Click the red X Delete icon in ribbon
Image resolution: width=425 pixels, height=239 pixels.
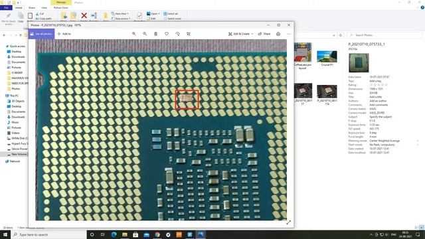tap(84, 16)
